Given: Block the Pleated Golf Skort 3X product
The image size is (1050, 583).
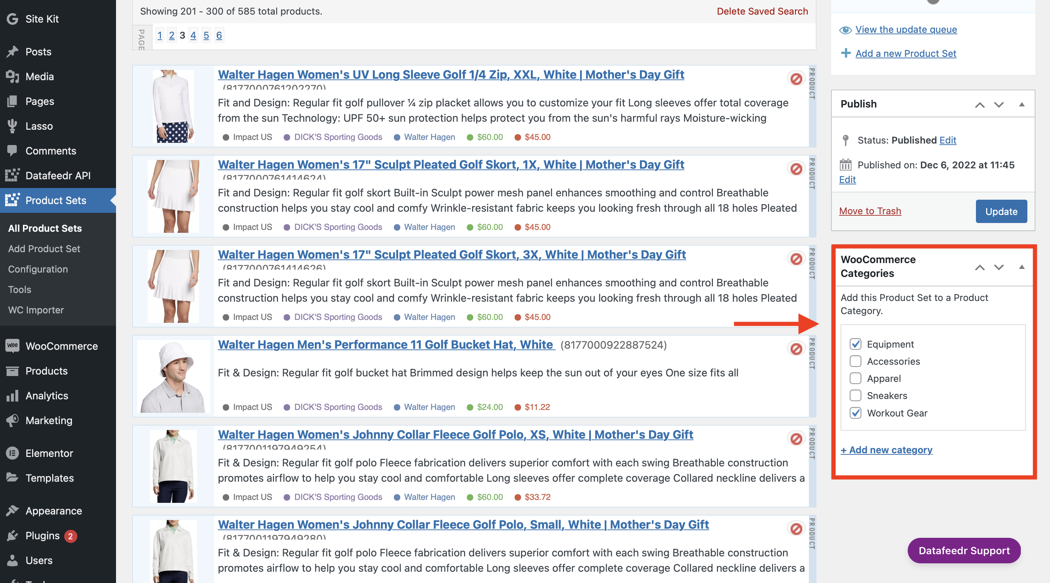Looking at the screenshot, I should click(x=796, y=259).
